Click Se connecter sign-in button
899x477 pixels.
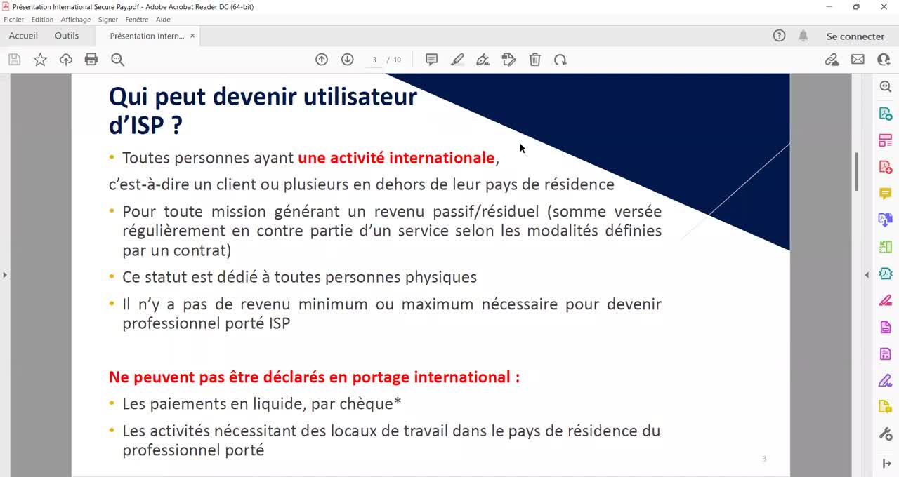coord(855,36)
